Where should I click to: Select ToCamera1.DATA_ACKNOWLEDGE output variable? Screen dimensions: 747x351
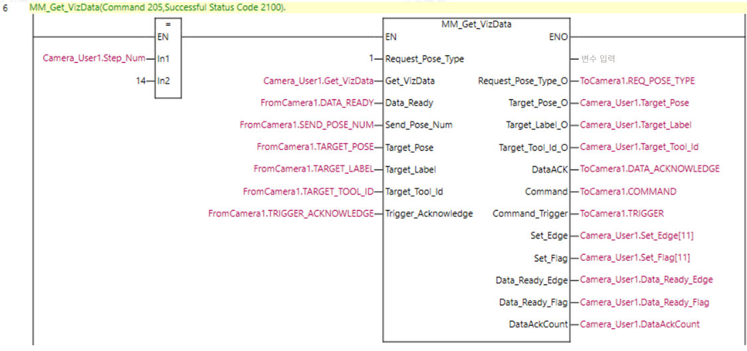(650, 169)
